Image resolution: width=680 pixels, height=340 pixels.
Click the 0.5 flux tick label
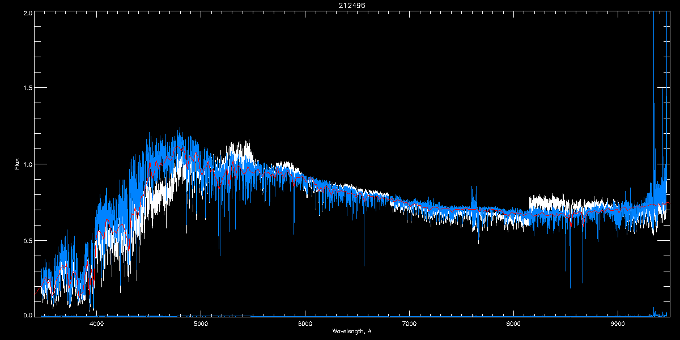point(27,240)
